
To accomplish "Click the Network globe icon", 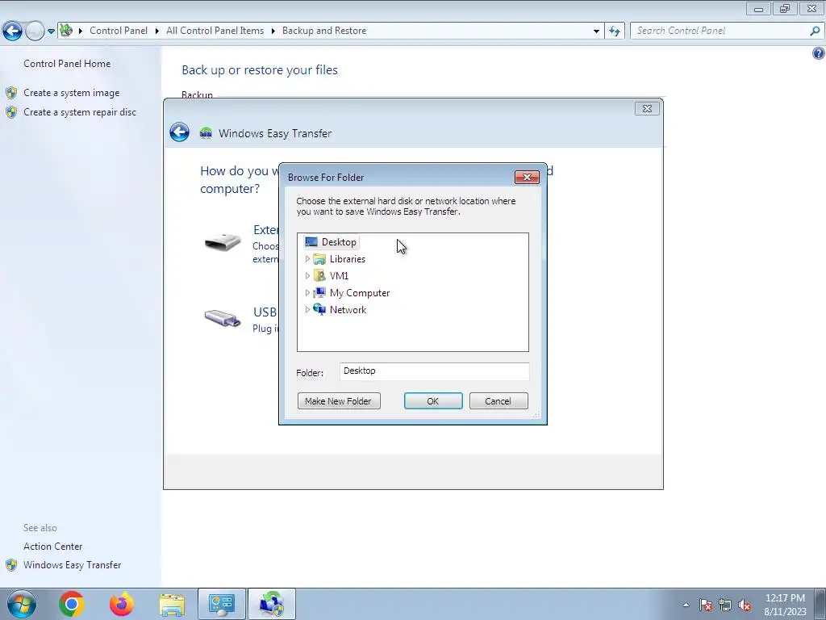I will point(319,309).
